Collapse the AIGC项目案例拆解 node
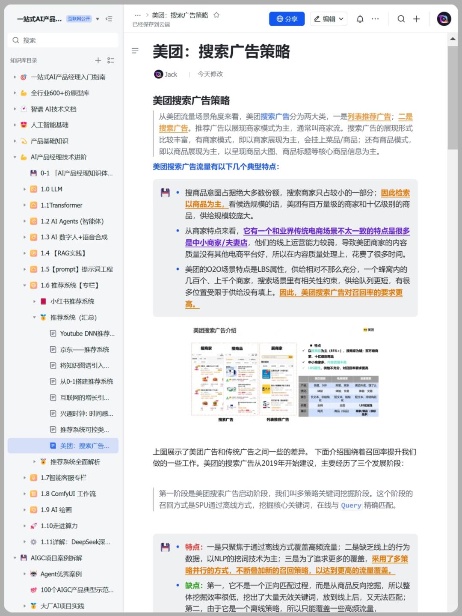Screen dimensions: 462x616 point(15,558)
